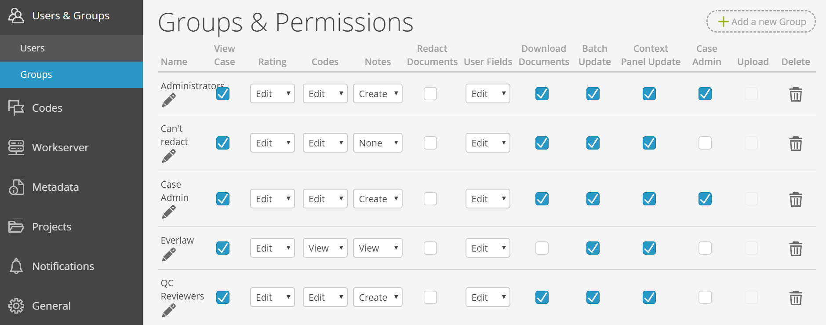Click the Can't redact group name
Viewport: 826px width, 325px height.
(174, 135)
